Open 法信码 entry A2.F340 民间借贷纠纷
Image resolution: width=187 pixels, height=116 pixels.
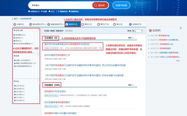point(160,36)
